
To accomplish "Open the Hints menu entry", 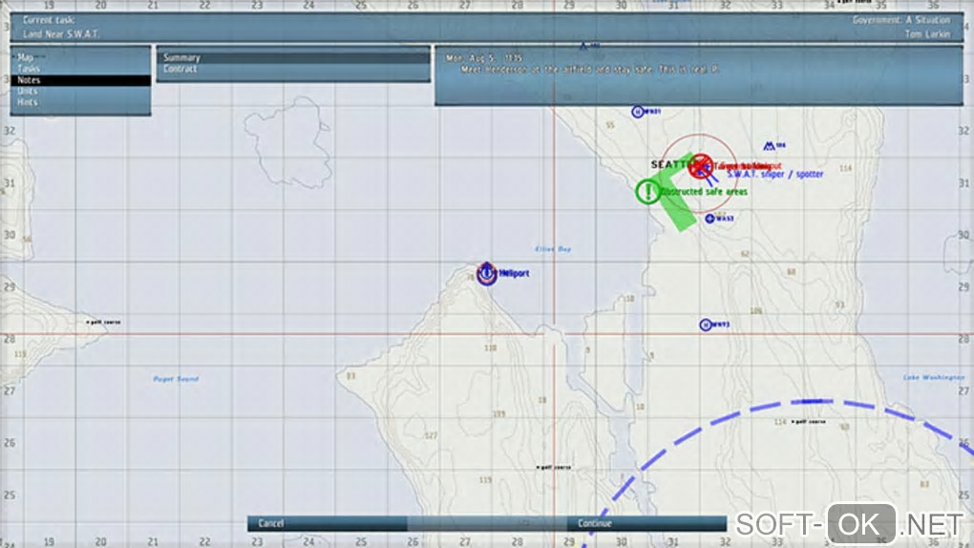I will click(x=81, y=102).
